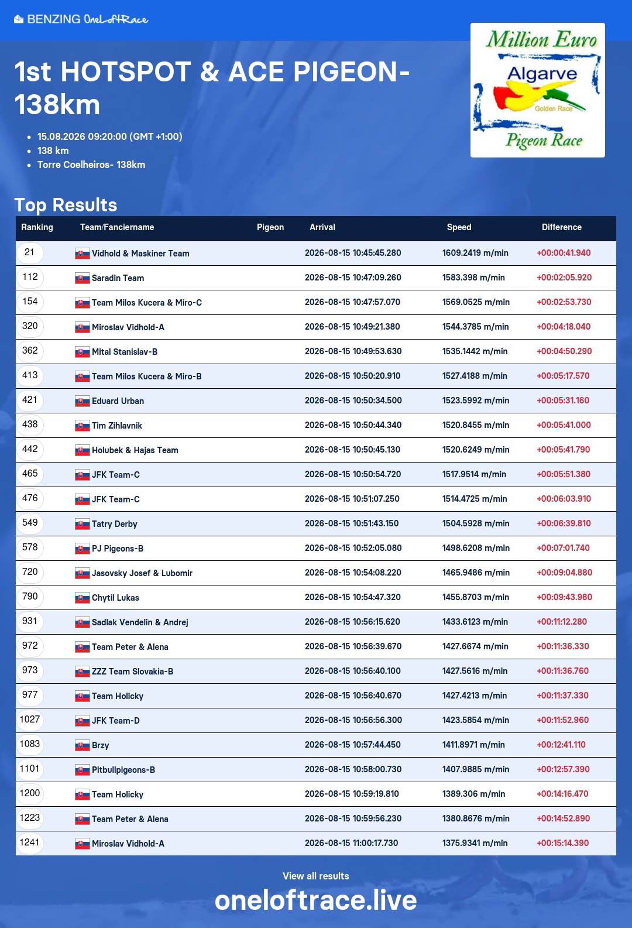Click the flag icon beside Tatry Derby
This screenshot has width=632, height=928.
[x=83, y=524]
